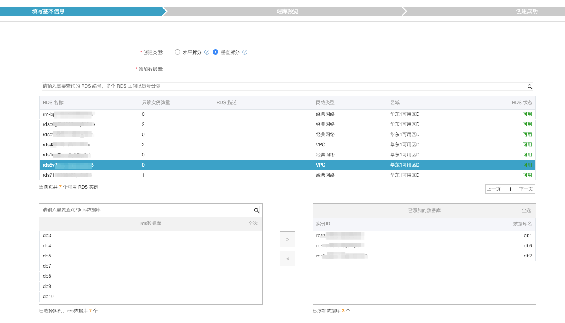The width and height of the screenshot is (565, 323).
Task: Select the rm-bp RDS instance row
Action: pyautogui.click(x=288, y=114)
